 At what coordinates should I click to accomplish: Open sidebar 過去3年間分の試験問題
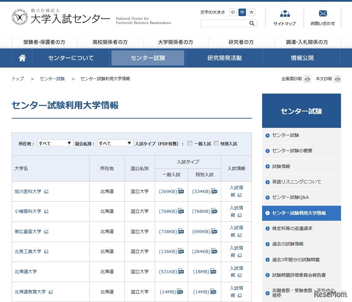point(301,259)
